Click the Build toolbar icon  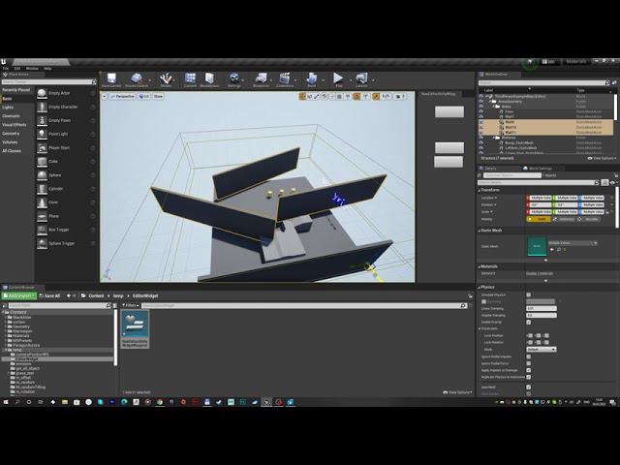(x=312, y=78)
